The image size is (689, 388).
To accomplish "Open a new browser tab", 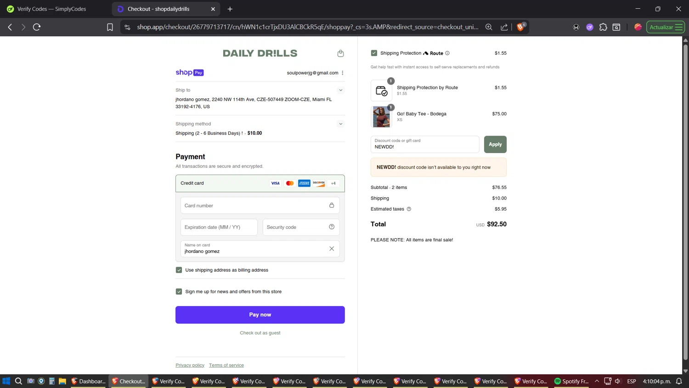I will pyautogui.click(x=230, y=9).
